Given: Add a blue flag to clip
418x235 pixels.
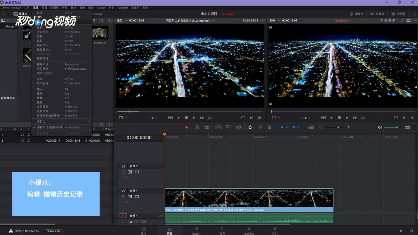Looking at the screenshot, I should [282, 127].
